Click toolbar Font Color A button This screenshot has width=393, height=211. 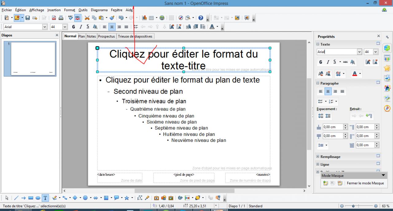click(212, 27)
